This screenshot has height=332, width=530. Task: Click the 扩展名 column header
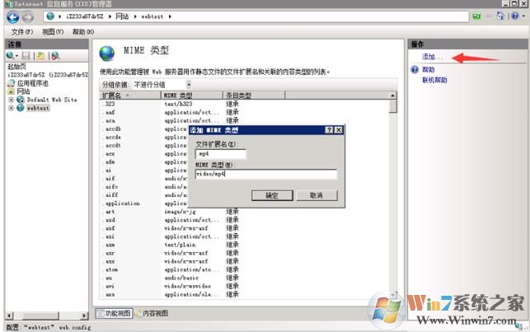click(x=130, y=96)
